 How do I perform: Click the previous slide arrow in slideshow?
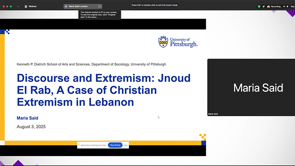(x=3, y=142)
